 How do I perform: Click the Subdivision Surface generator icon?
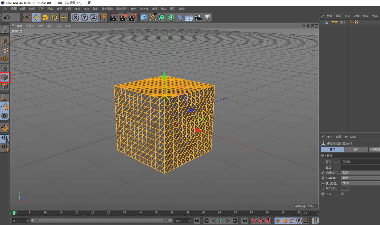[x=162, y=18]
